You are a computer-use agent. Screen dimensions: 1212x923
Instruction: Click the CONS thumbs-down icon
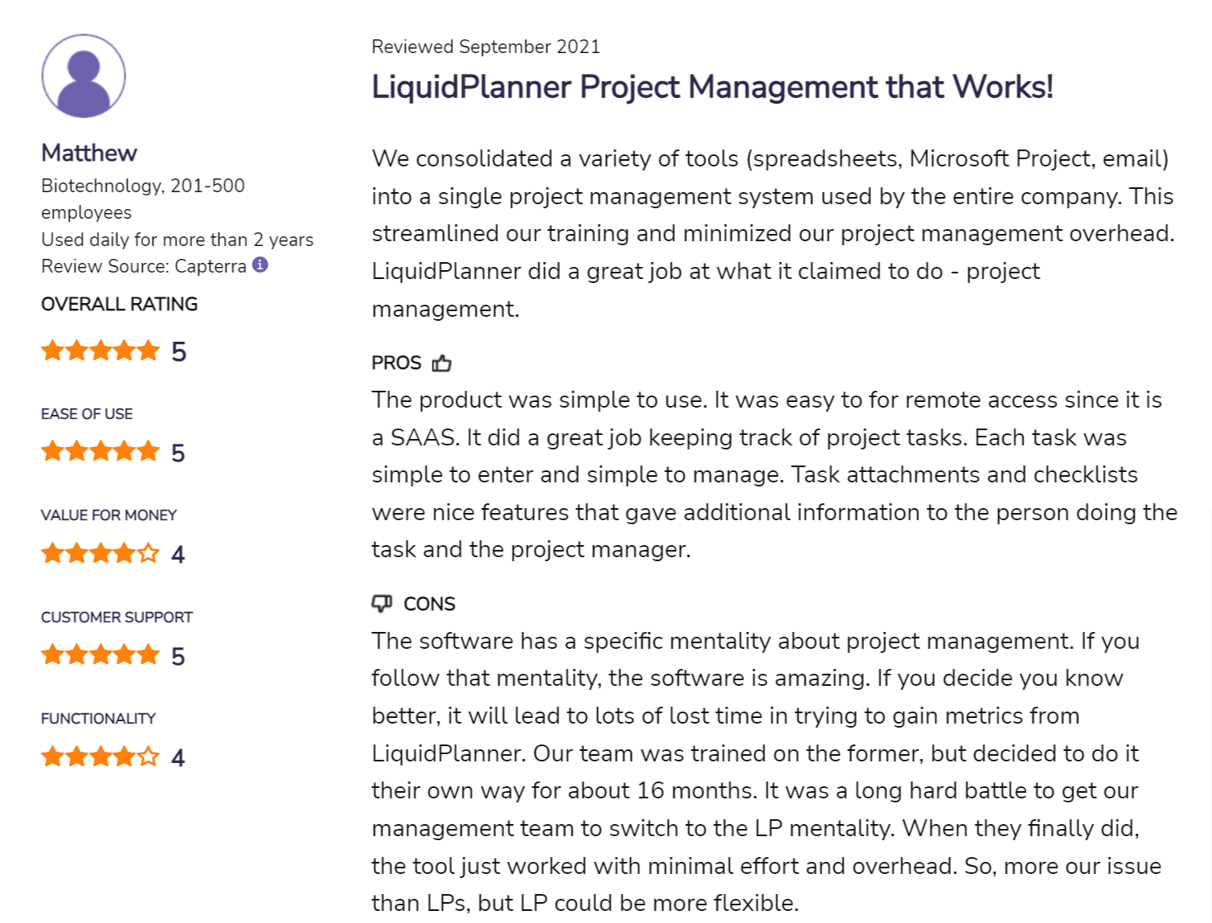tap(382, 603)
